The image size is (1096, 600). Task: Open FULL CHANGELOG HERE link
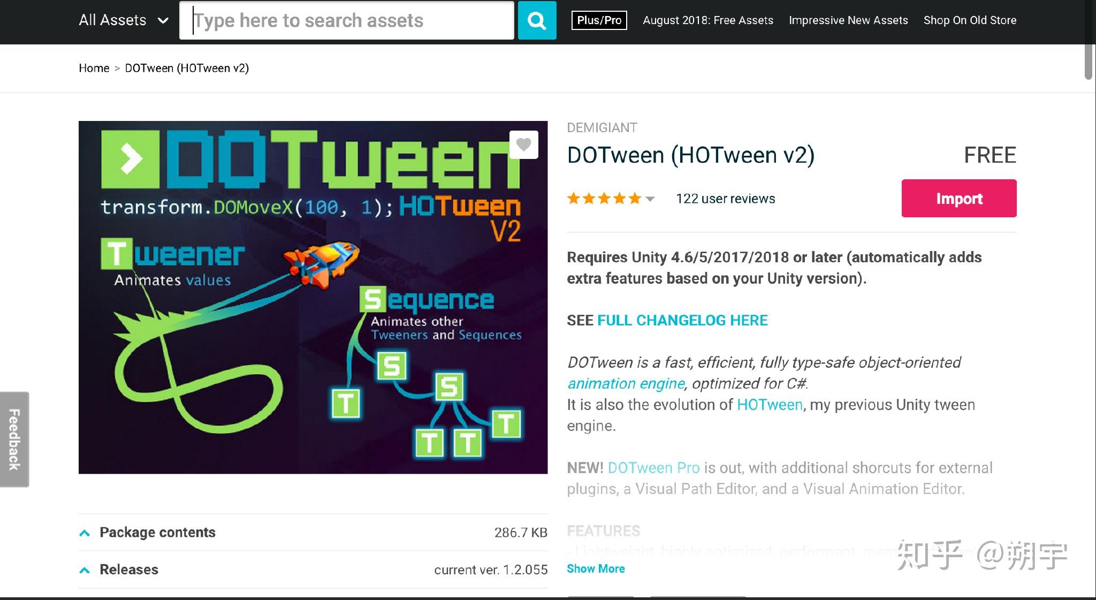[682, 321]
